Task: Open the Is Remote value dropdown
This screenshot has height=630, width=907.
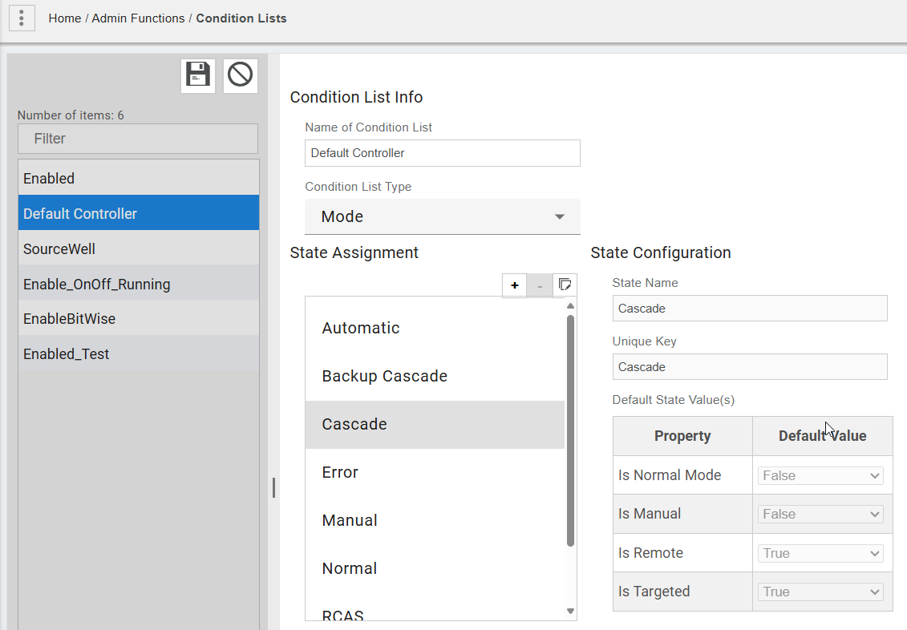Action: [x=820, y=554]
